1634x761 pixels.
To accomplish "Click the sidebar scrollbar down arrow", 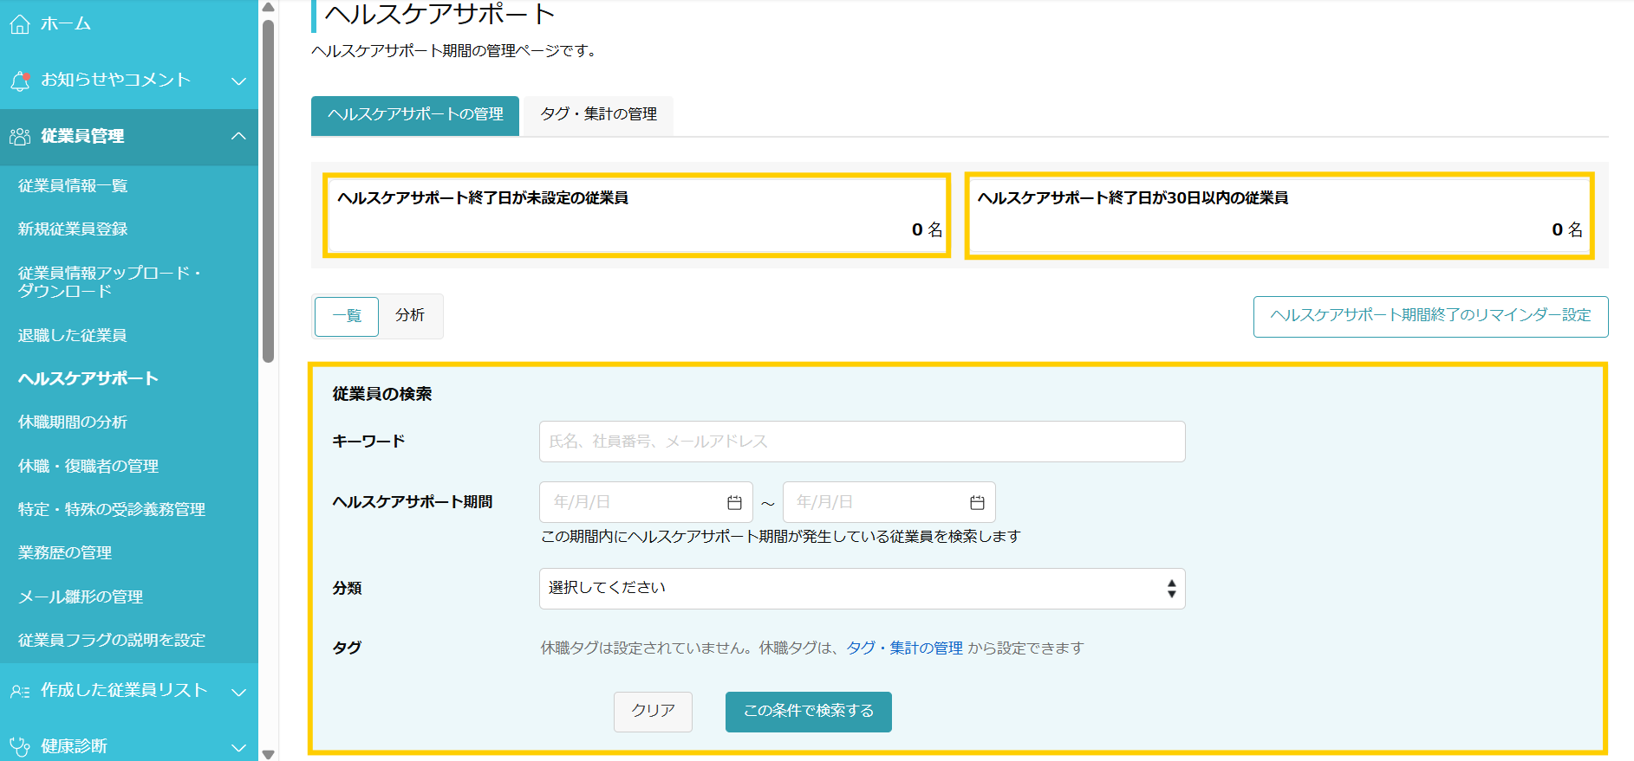I will click(x=269, y=754).
